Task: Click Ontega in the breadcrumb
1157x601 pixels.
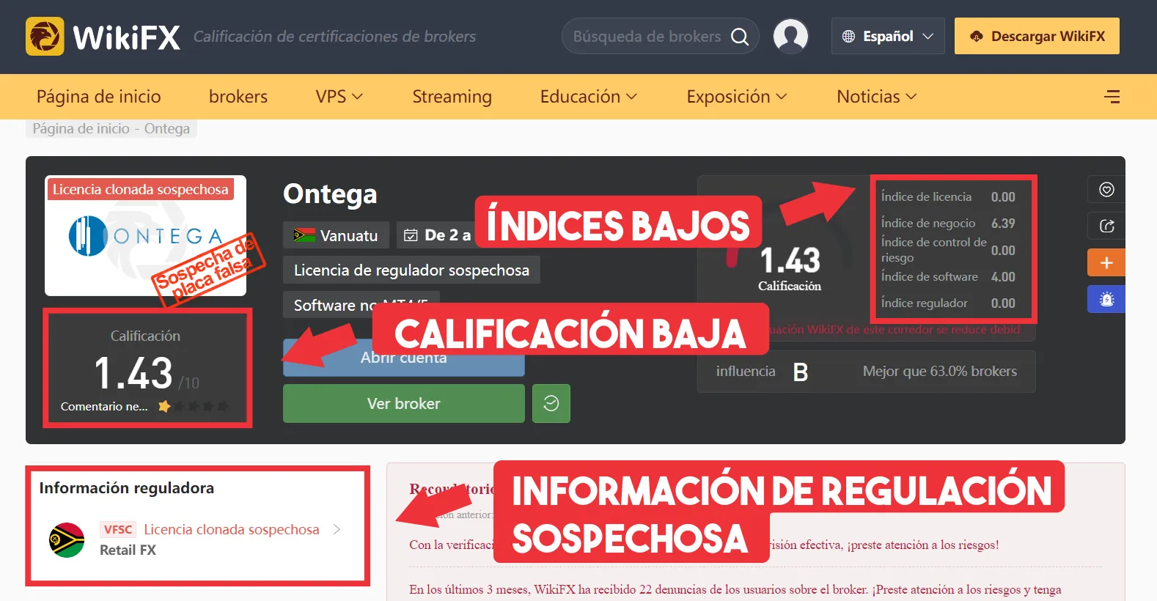Action: 167,129
